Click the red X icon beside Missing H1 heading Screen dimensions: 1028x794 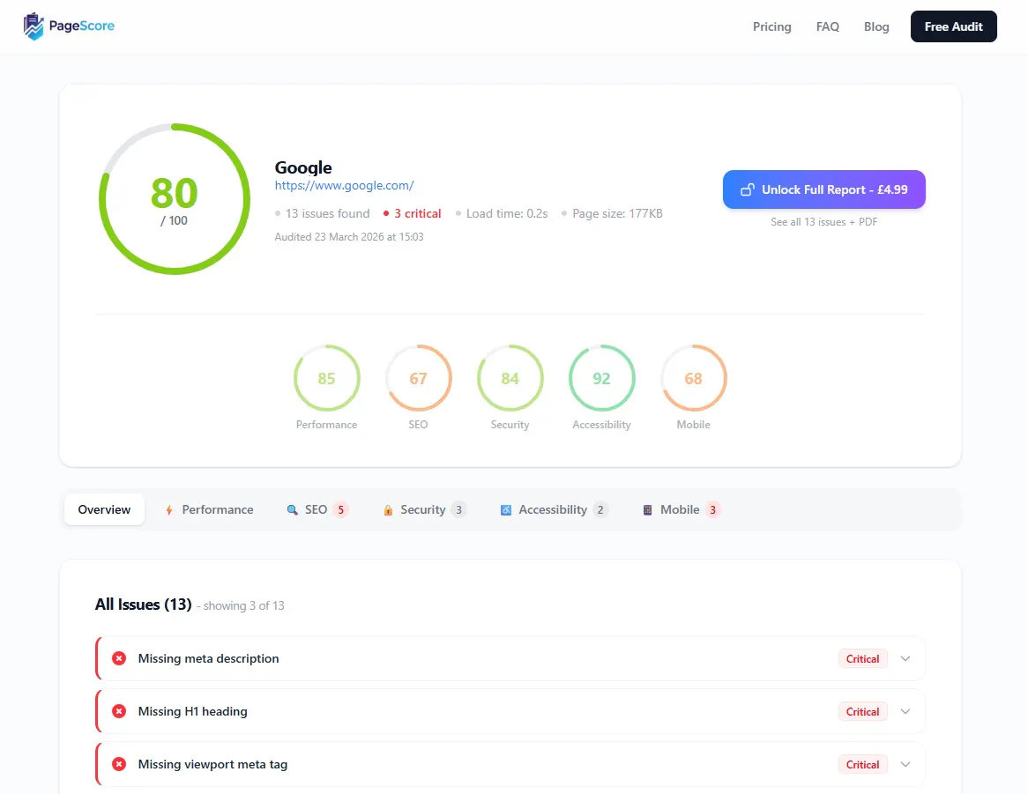tap(119, 711)
